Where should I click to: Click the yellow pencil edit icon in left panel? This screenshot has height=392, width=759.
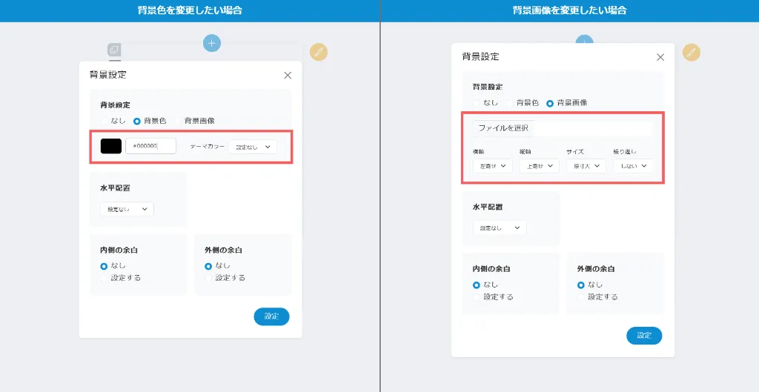click(x=319, y=52)
